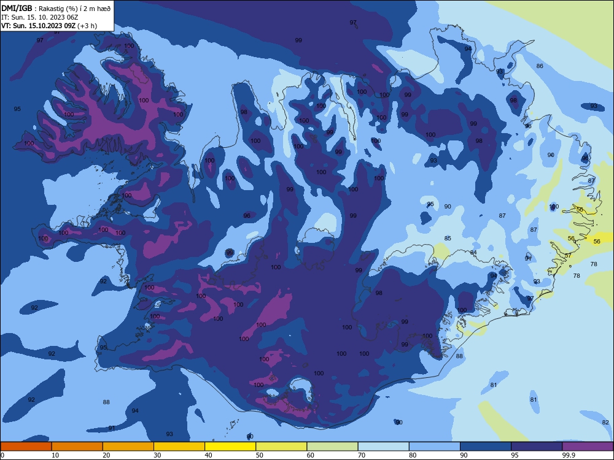
Task: Click the light orange 20–30 legend swatch
Action: (x=128, y=447)
